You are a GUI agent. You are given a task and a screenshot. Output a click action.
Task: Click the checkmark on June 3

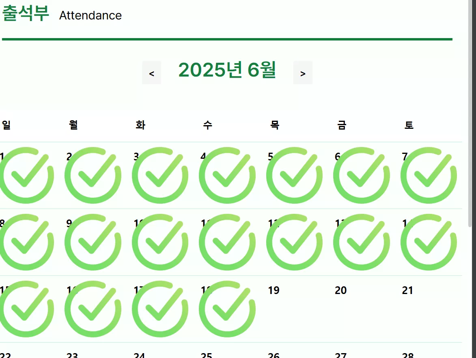click(160, 175)
